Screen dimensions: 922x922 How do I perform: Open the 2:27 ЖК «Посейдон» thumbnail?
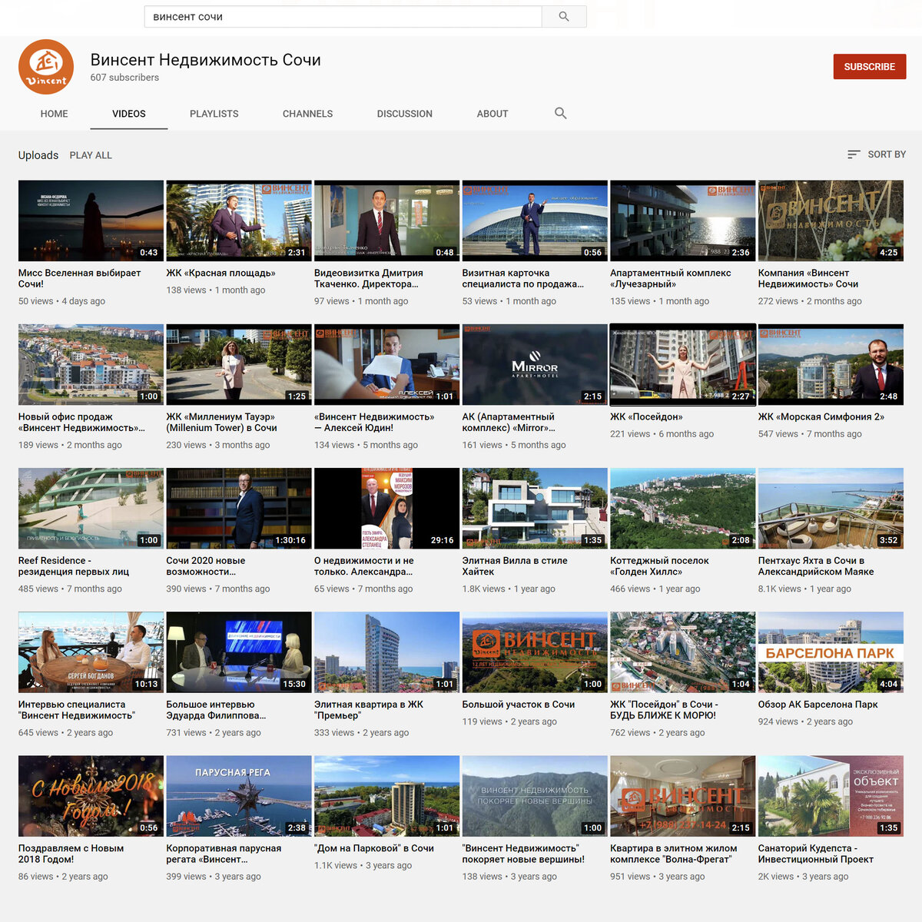[x=682, y=365]
